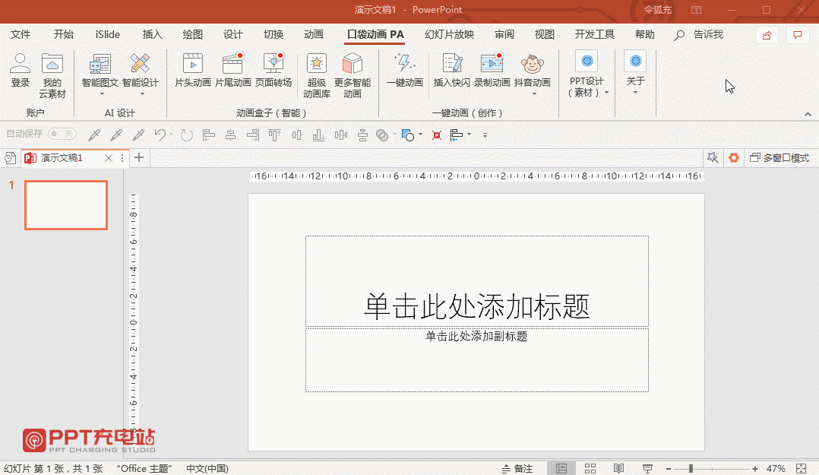The image size is (819, 475).
Task: Click the title placeholder 单击此处添加标题
Action: [x=477, y=306]
